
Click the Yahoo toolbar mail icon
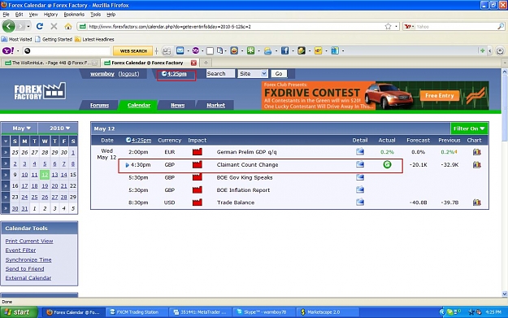pos(180,50)
